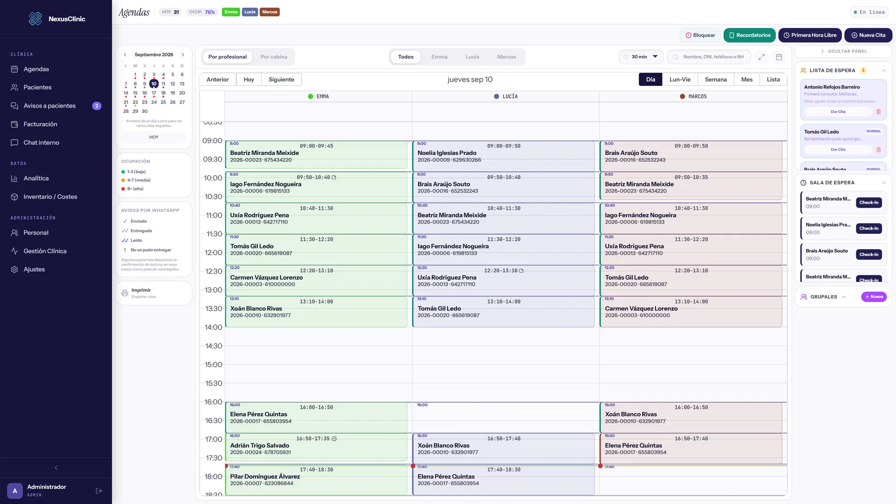This screenshot has width=896, height=504.
Task: Open Analítica chart icon
Action: click(14, 178)
